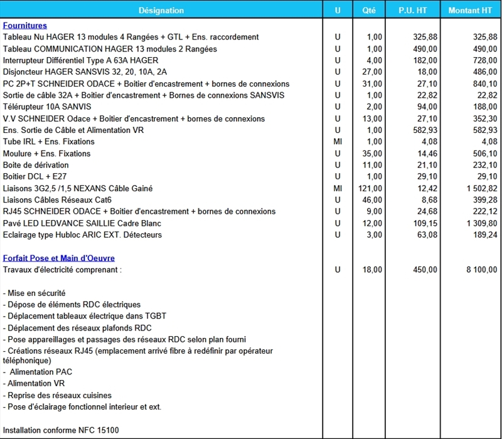
Task: Click Déplacement des réseaux plafonds RDC
Action: [77, 328]
